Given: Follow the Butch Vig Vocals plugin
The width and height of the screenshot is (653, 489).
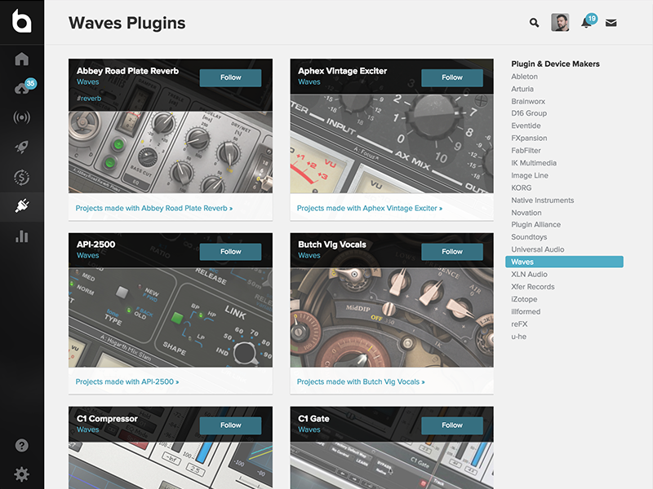Looking at the screenshot, I should point(451,251).
